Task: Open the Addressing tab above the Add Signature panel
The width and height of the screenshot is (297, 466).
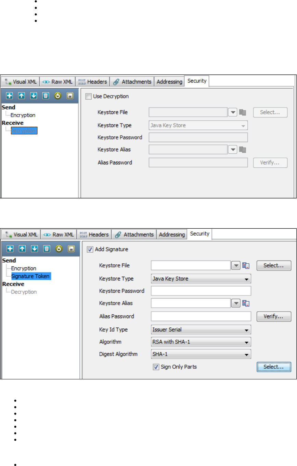Action: [x=172, y=235]
